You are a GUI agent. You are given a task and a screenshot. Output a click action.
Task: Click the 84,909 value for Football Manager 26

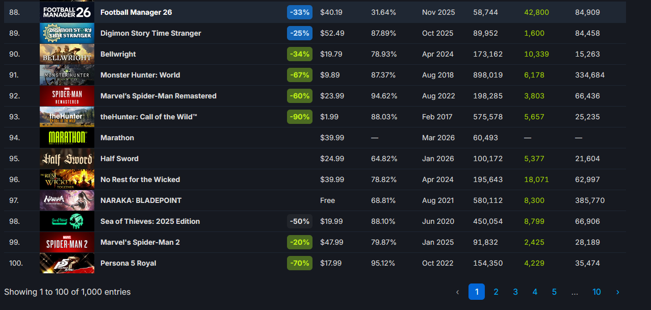pyautogui.click(x=587, y=12)
